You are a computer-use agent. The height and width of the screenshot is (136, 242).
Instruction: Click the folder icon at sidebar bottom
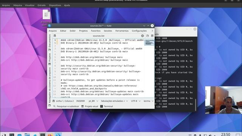[50, 106]
